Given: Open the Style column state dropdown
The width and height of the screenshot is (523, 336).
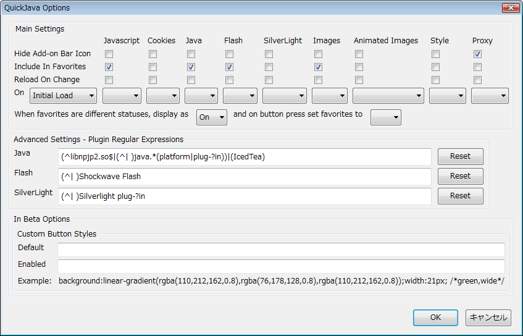Looking at the screenshot, I should [447, 96].
